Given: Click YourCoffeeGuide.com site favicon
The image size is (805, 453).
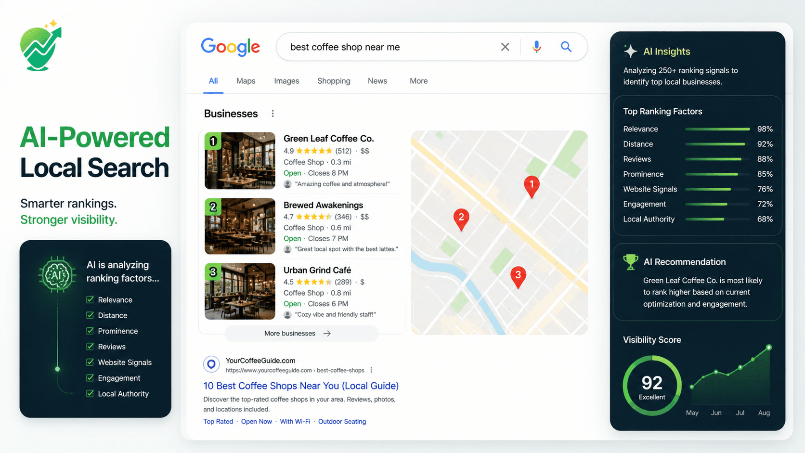Looking at the screenshot, I should click(211, 364).
